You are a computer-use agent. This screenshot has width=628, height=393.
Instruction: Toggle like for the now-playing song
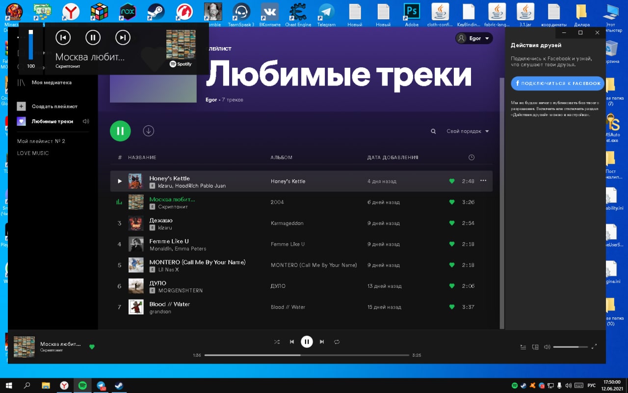point(92,347)
